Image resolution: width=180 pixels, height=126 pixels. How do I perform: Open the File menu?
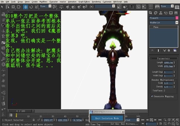pos(2,2)
